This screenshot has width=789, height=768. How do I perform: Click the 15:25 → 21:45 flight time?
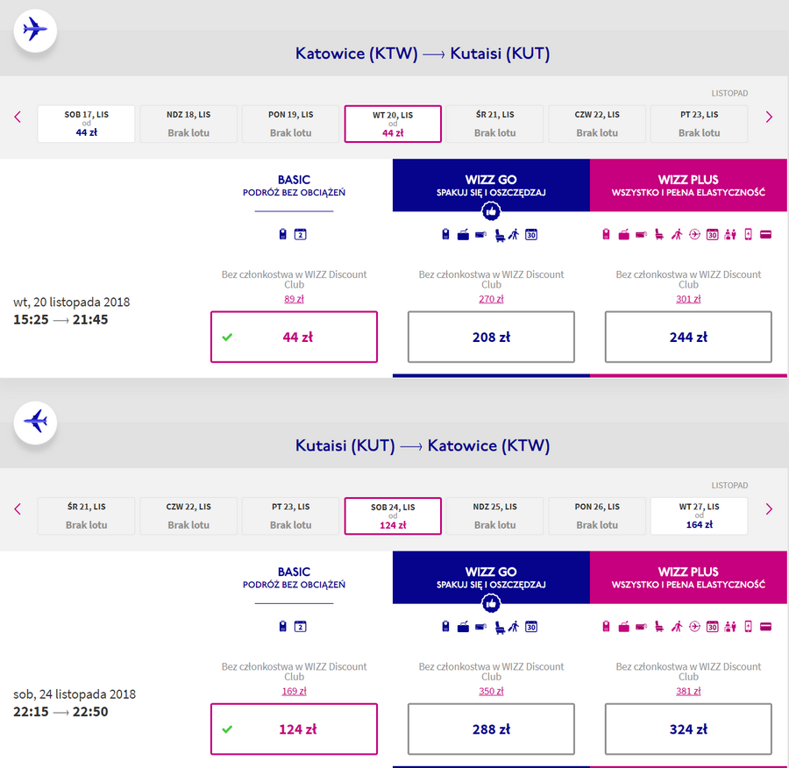(x=60, y=320)
